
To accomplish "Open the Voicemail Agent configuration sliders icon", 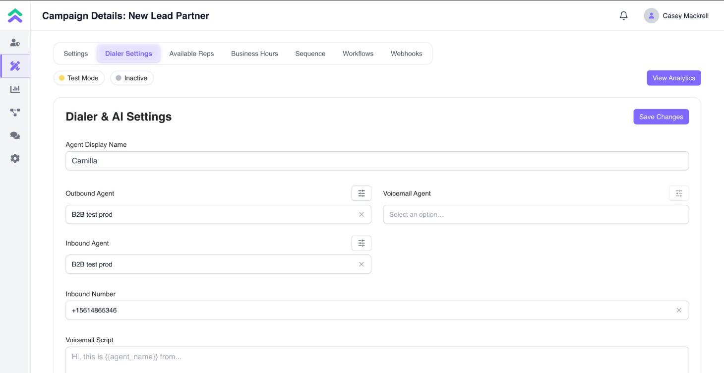I will click(678, 193).
